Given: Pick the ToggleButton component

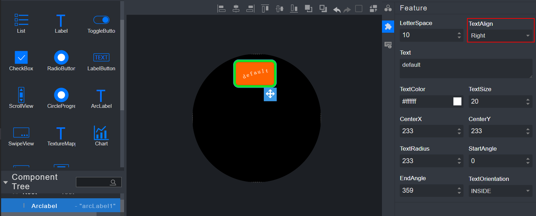Looking at the screenshot, I should (101, 24).
